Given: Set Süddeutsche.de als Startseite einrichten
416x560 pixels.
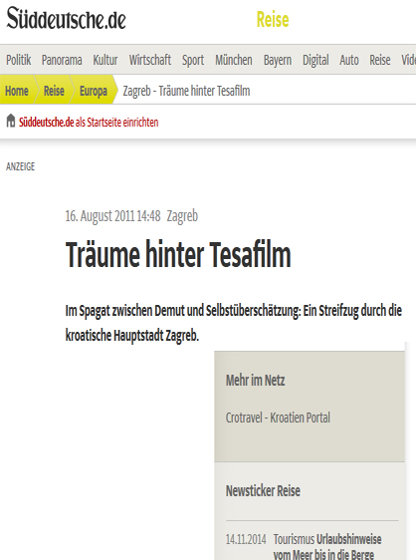Looking at the screenshot, I should pos(89,123).
